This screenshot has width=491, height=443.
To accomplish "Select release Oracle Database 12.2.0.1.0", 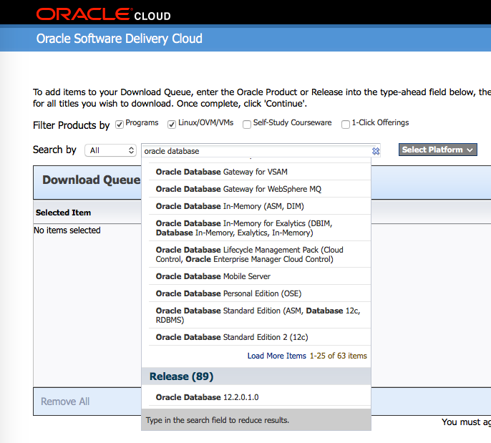I will 259,397.
